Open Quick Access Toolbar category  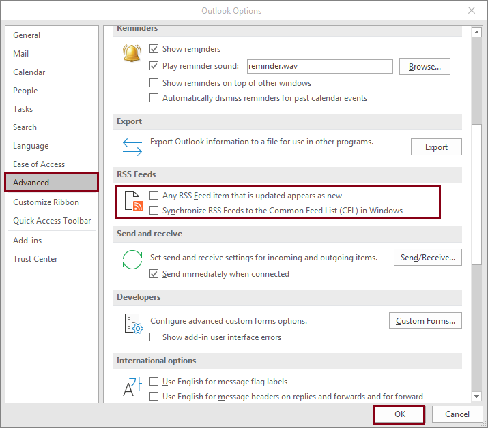click(52, 221)
